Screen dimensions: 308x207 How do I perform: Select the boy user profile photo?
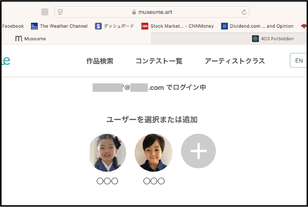pos(153,153)
